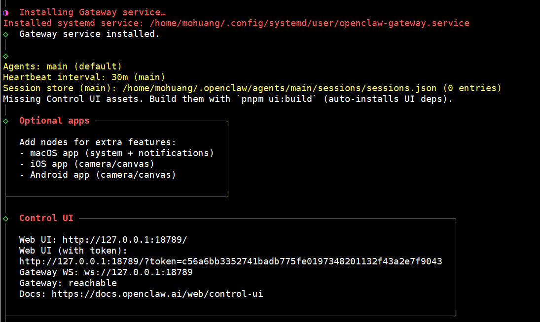540x322 pixels.
Task: Open the Web UI link http://127.0.0.1:18789/
Action: click(125, 240)
